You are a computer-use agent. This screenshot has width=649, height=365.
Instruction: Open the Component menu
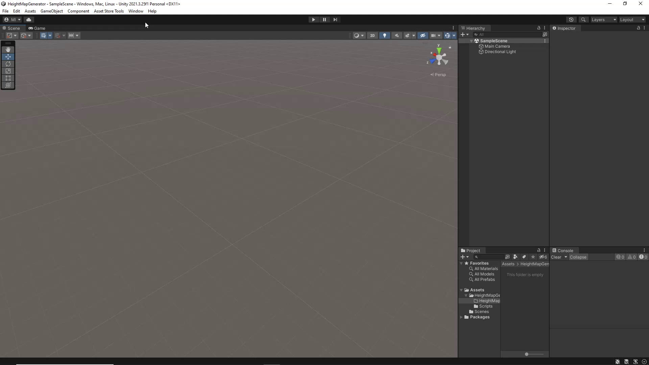pos(78,11)
